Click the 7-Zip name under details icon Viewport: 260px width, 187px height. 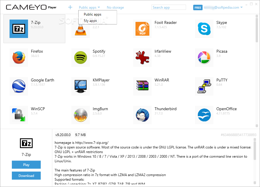[x=26, y=154]
